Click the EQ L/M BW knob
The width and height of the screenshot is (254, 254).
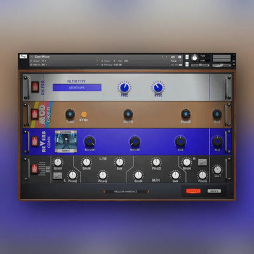click(119, 163)
